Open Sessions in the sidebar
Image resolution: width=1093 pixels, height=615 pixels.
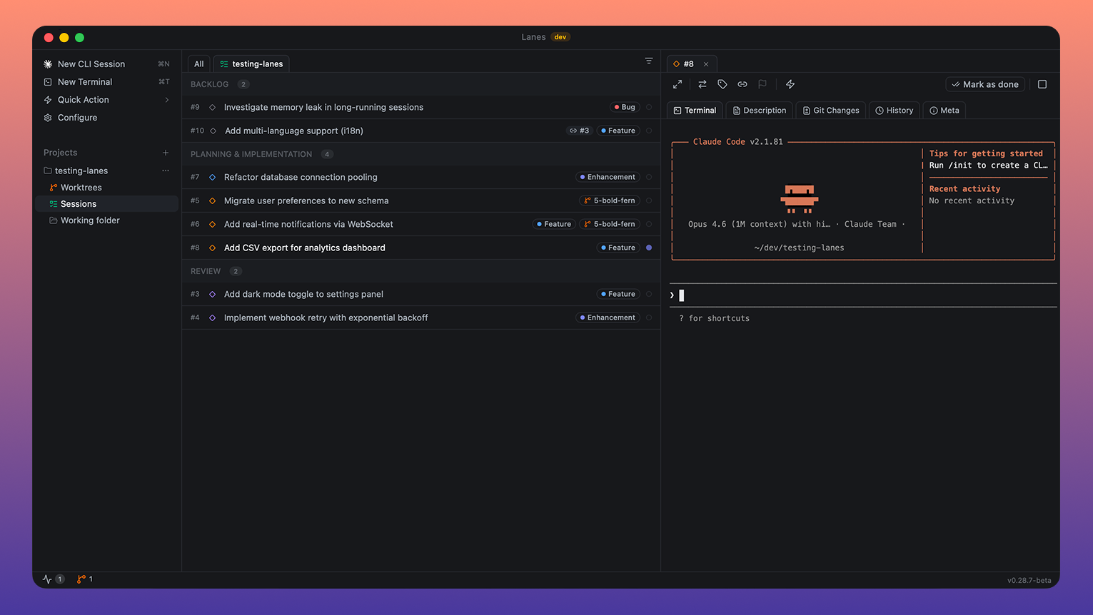tap(106, 204)
